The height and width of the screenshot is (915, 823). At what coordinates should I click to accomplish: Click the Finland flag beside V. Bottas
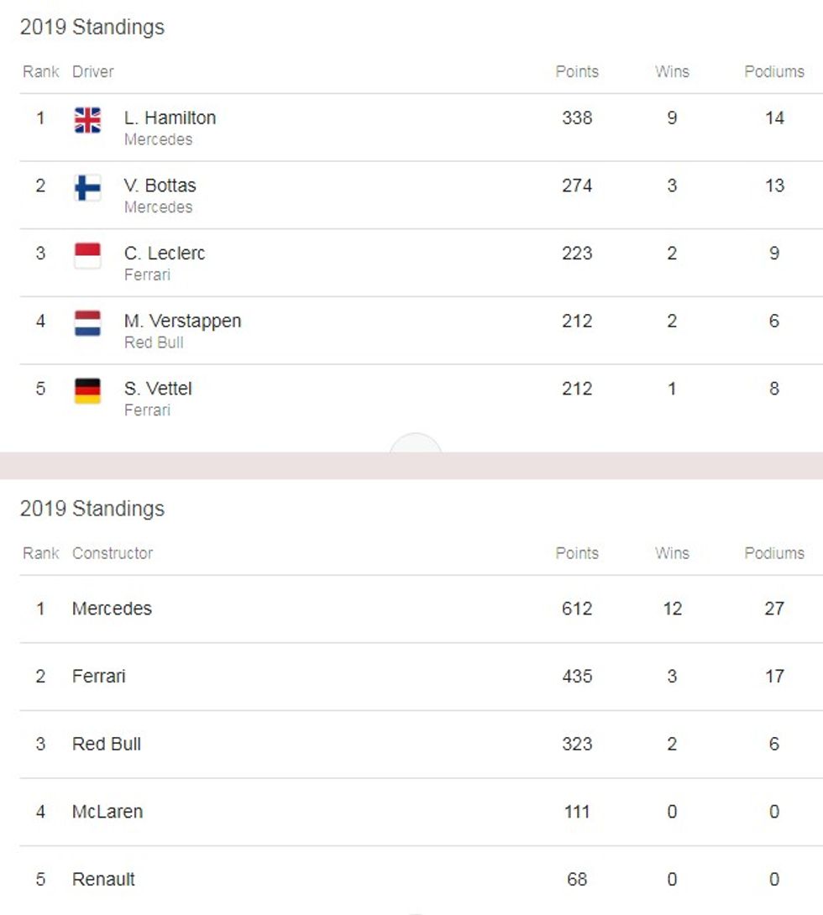point(87,188)
